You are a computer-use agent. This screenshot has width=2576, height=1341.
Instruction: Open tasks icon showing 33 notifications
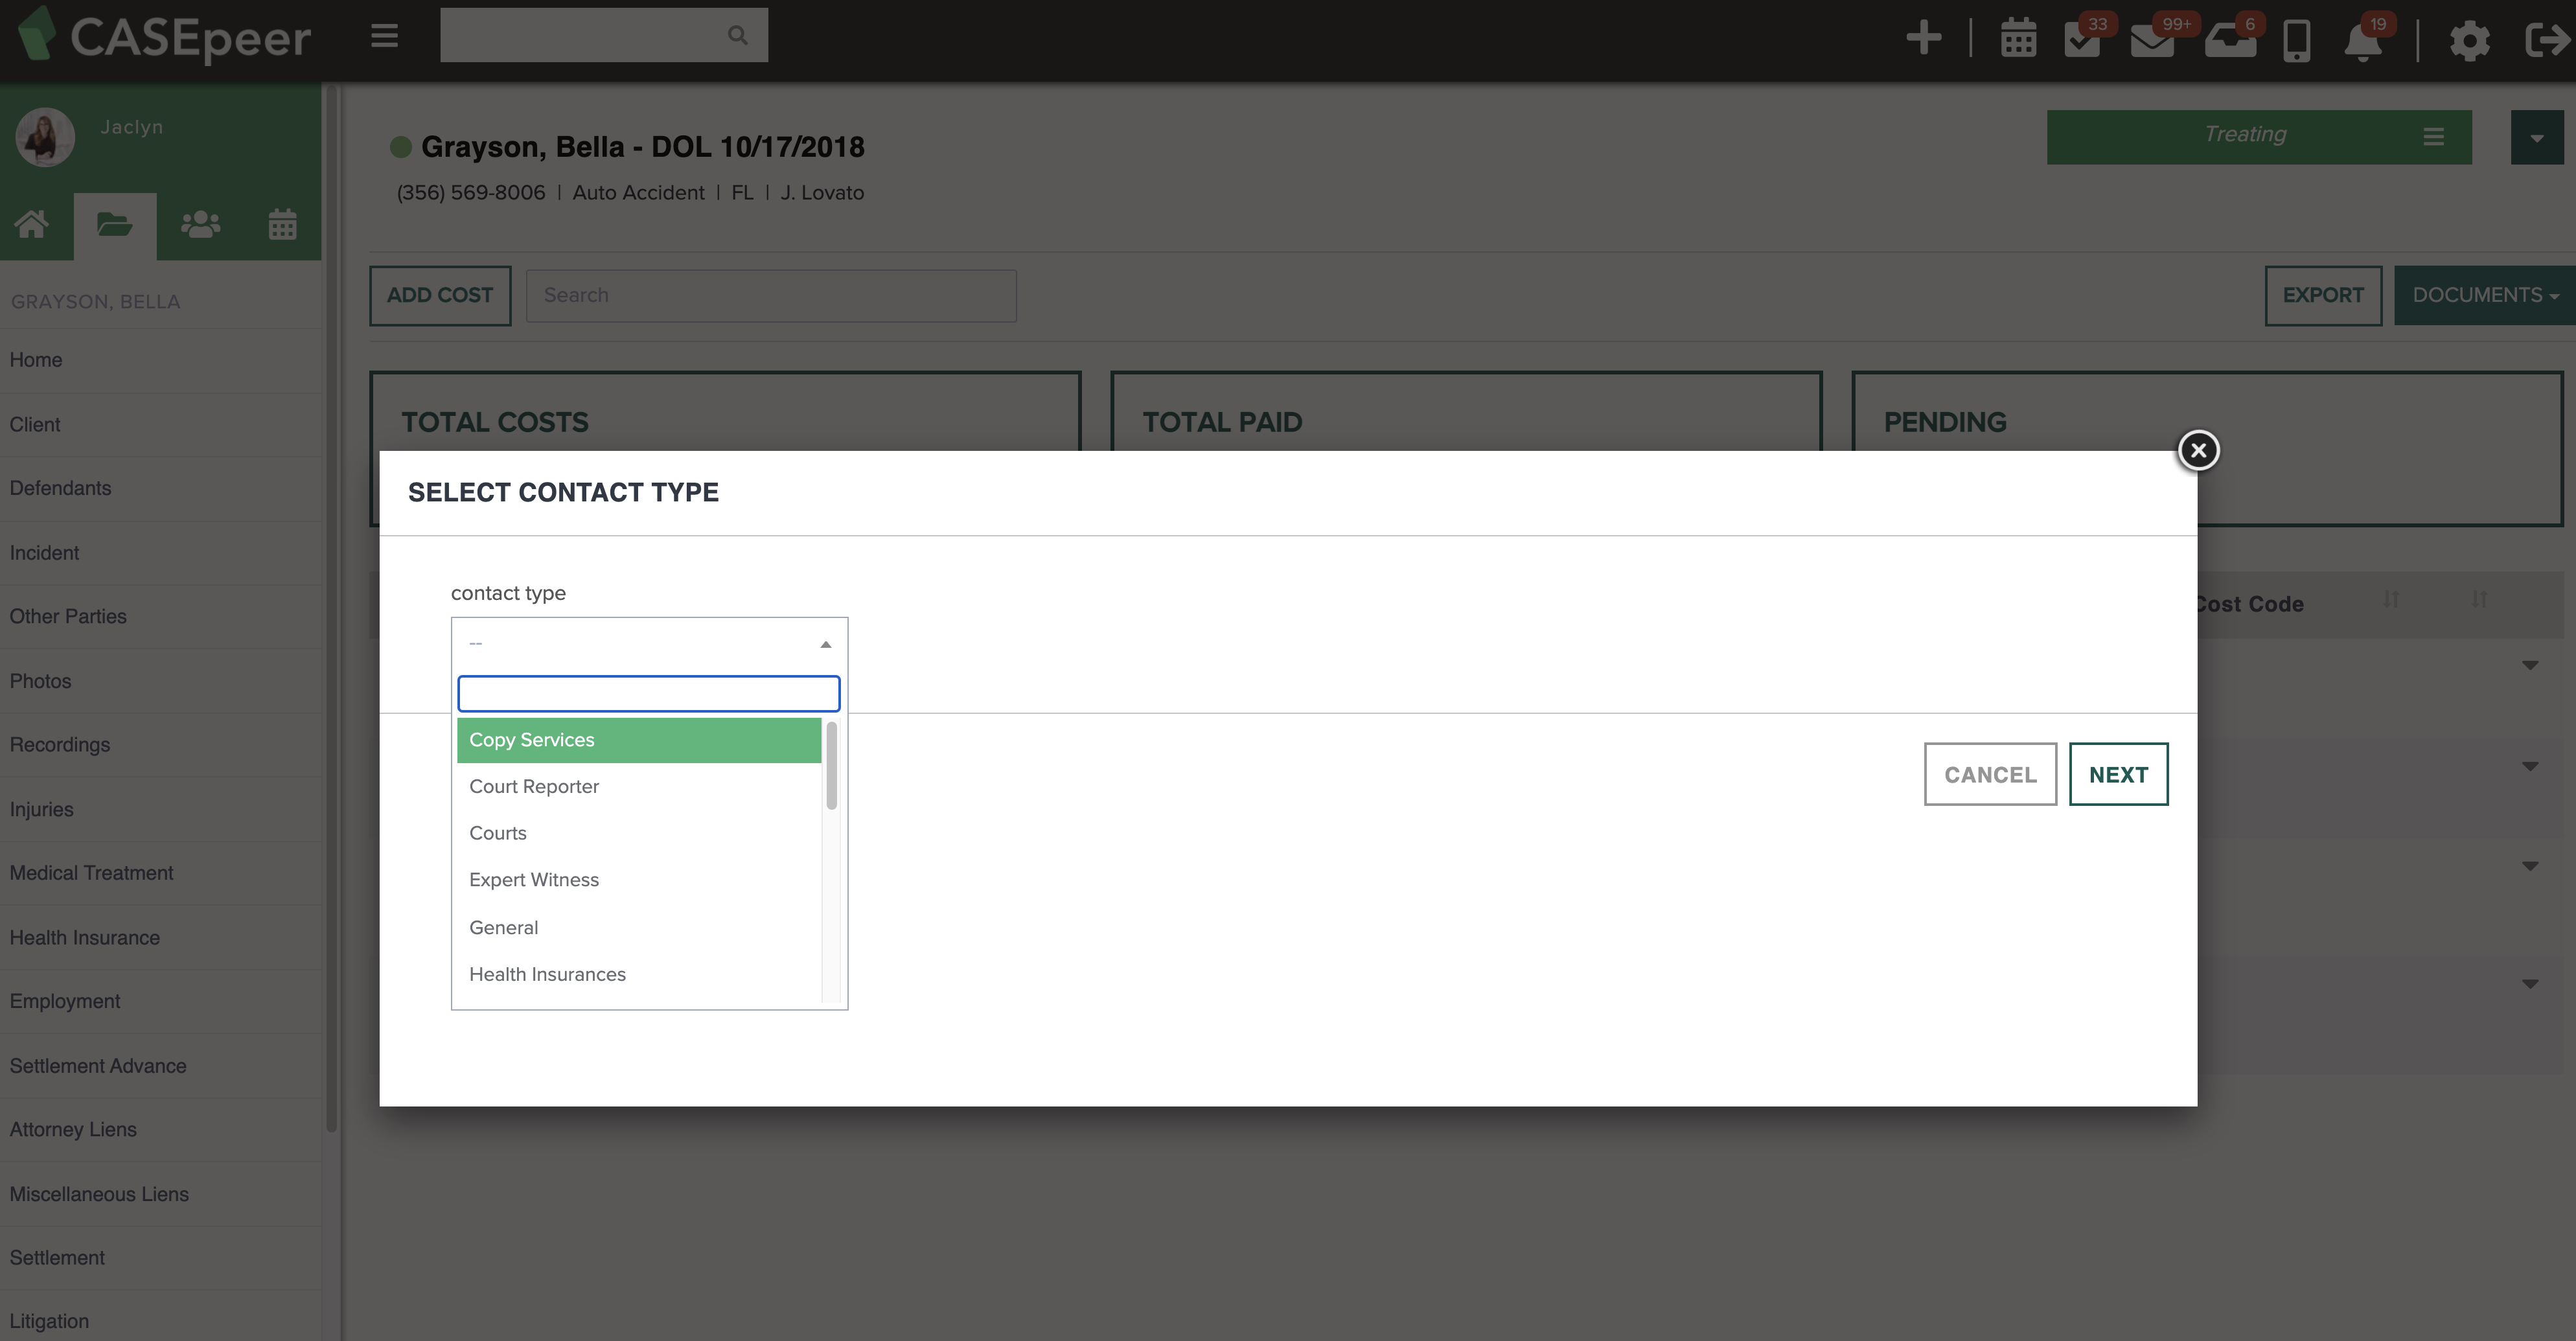[x=2082, y=40]
